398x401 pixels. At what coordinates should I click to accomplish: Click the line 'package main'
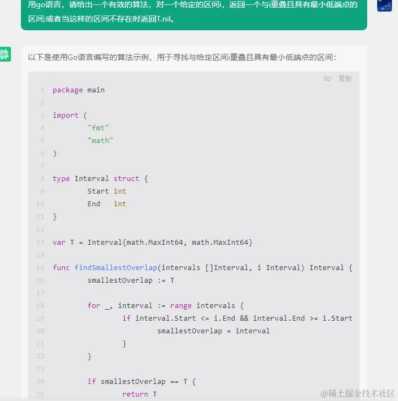click(x=79, y=90)
